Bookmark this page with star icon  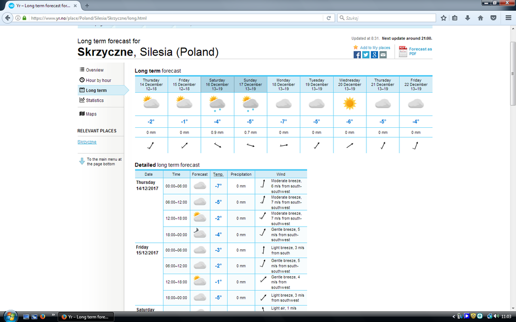tap(444, 18)
